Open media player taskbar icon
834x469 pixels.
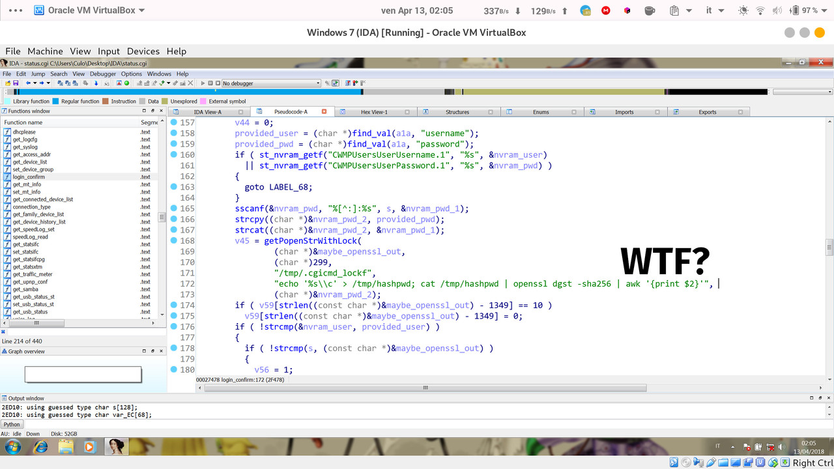tap(89, 446)
